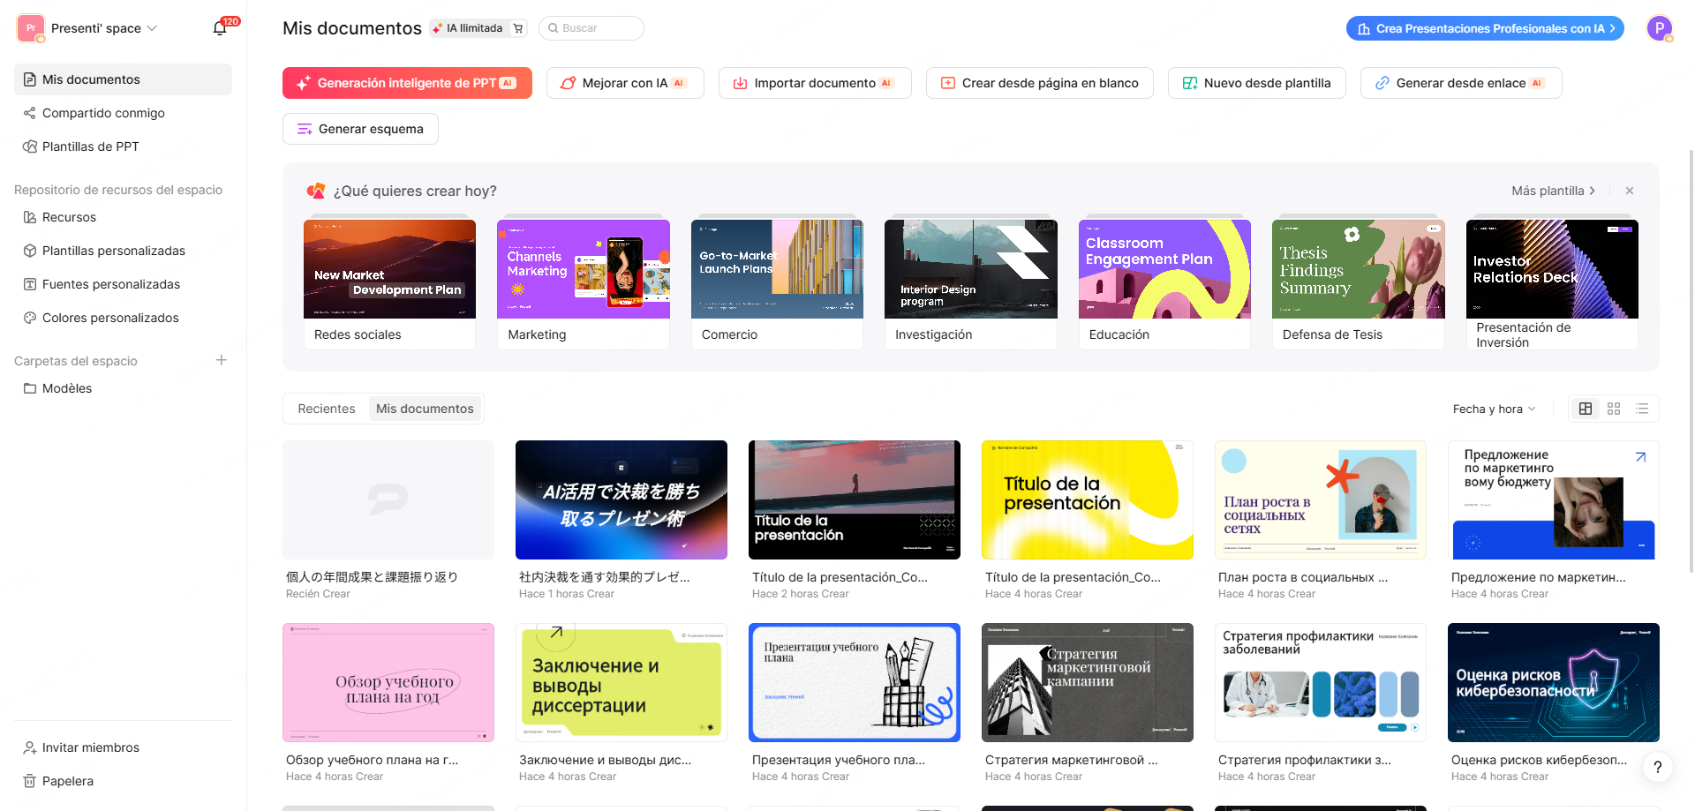Click Generar desde enlace button
The image size is (1695, 811).
tap(1461, 83)
